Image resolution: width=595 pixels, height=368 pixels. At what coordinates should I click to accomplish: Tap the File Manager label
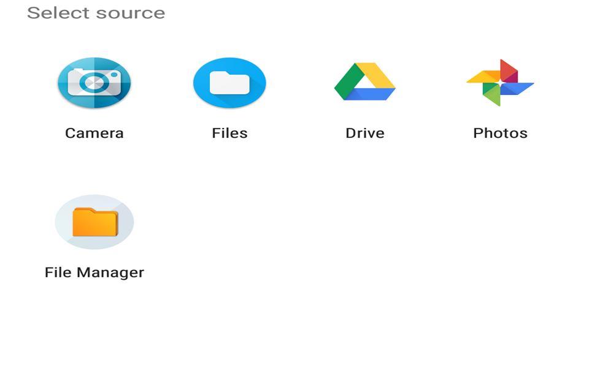point(94,272)
